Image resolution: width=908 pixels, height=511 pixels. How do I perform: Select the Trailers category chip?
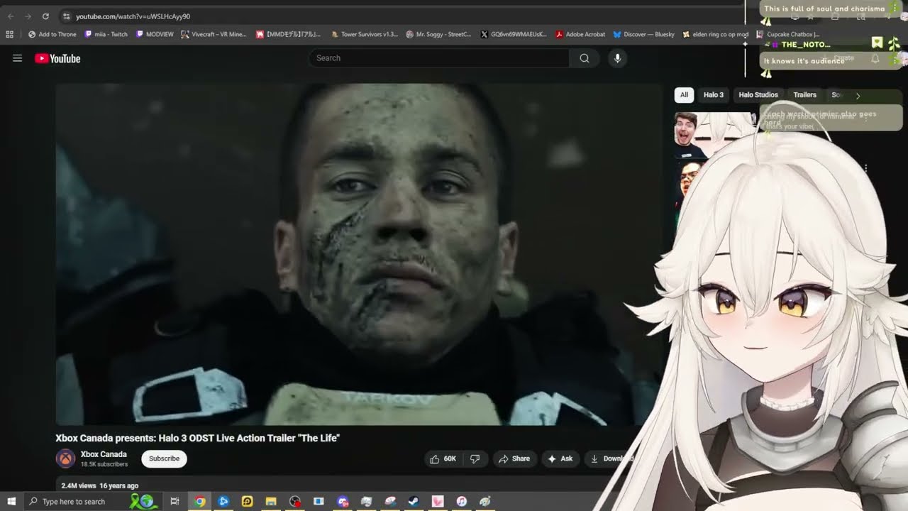[x=804, y=94]
